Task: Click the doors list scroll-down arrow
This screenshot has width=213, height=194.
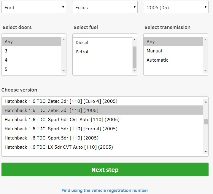Action: coord(63,71)
